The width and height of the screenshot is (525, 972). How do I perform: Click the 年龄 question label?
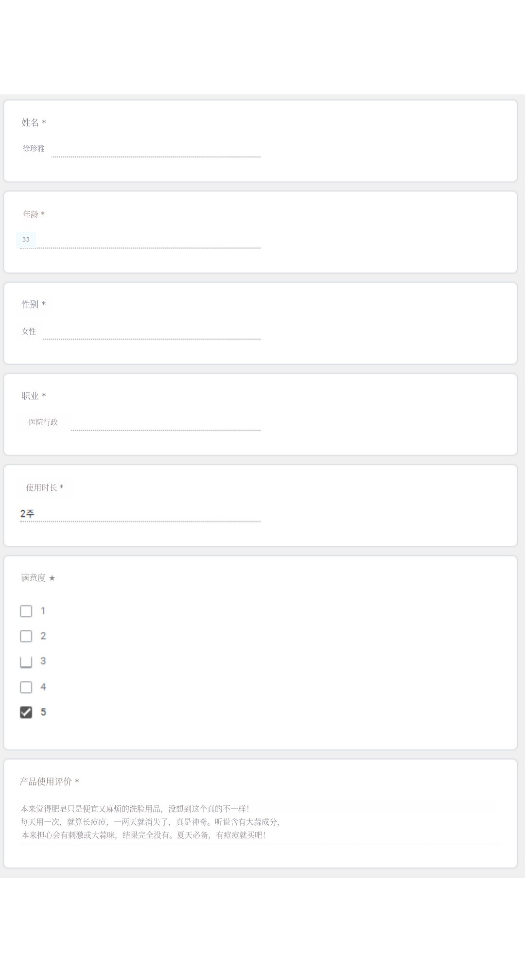[x=31, y=214]
